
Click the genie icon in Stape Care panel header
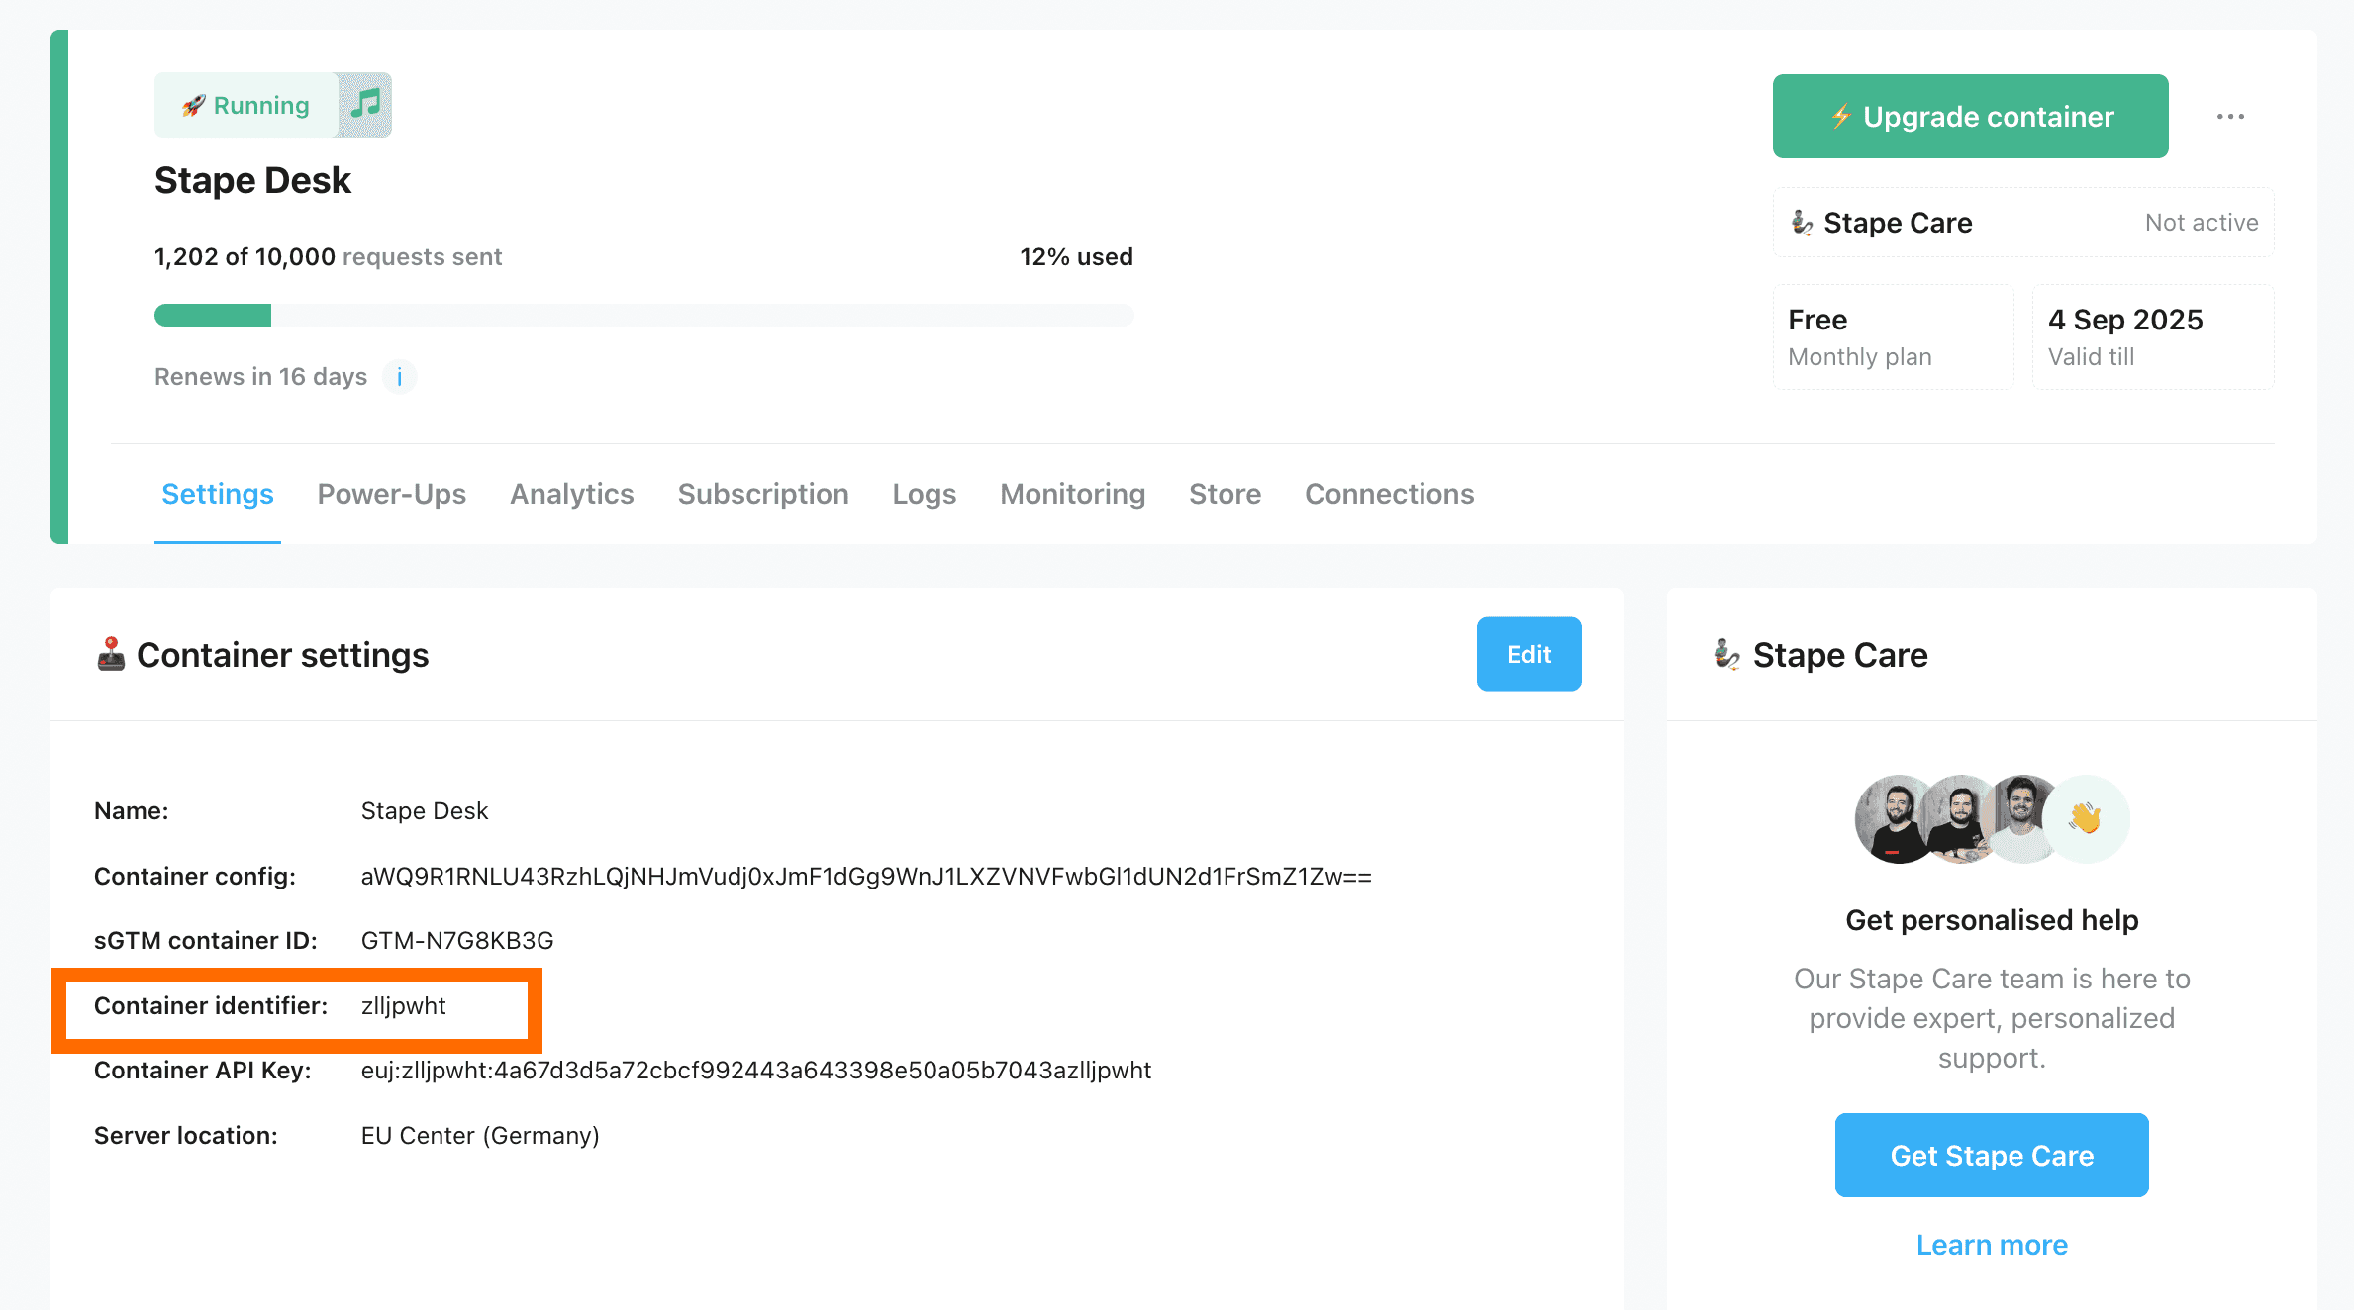coord(1727,654)
